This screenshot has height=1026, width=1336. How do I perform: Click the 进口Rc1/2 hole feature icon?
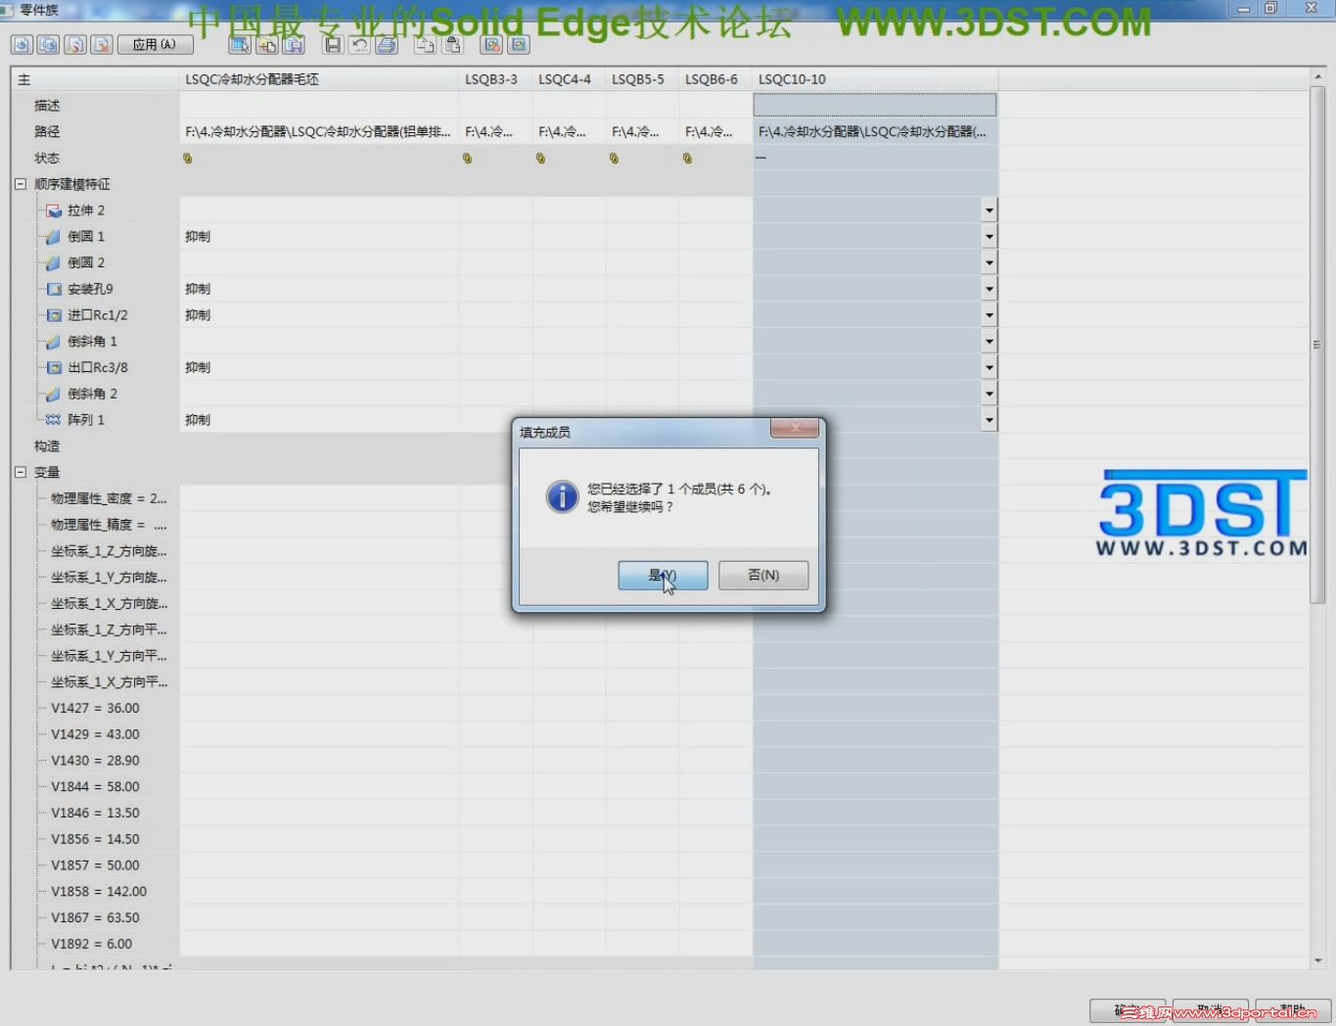point(54,315)
